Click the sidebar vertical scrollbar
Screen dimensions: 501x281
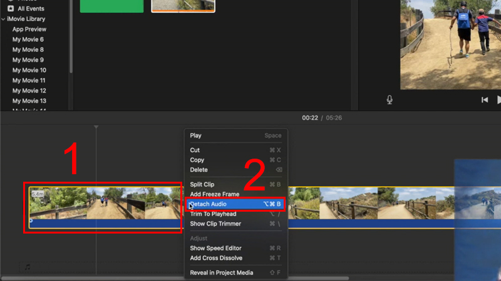[x=71, y=37]
